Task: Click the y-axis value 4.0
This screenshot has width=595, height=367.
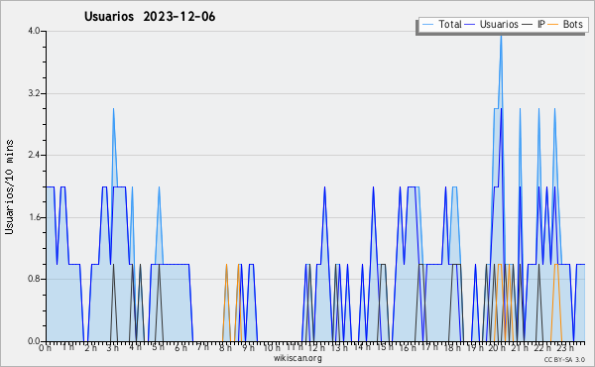Action: click(34, 31)
